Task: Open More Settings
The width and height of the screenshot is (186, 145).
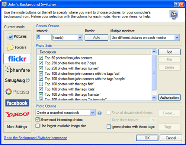Action: [x=17, y=127]
